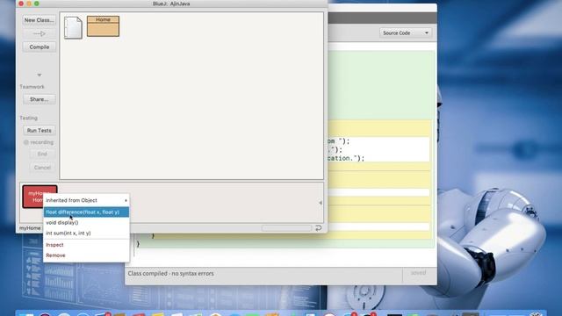Click the Run Tests button
The width and height of the screenshot is (562, 316).
click(39, 131)
